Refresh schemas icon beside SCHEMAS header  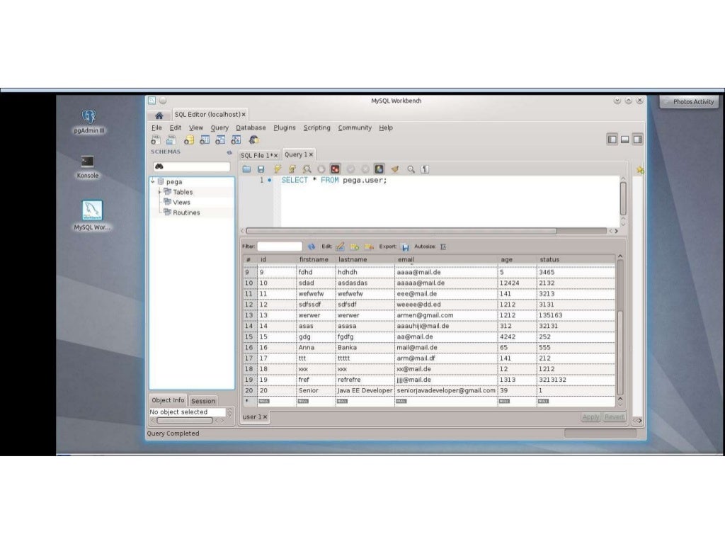pos(229,152)
